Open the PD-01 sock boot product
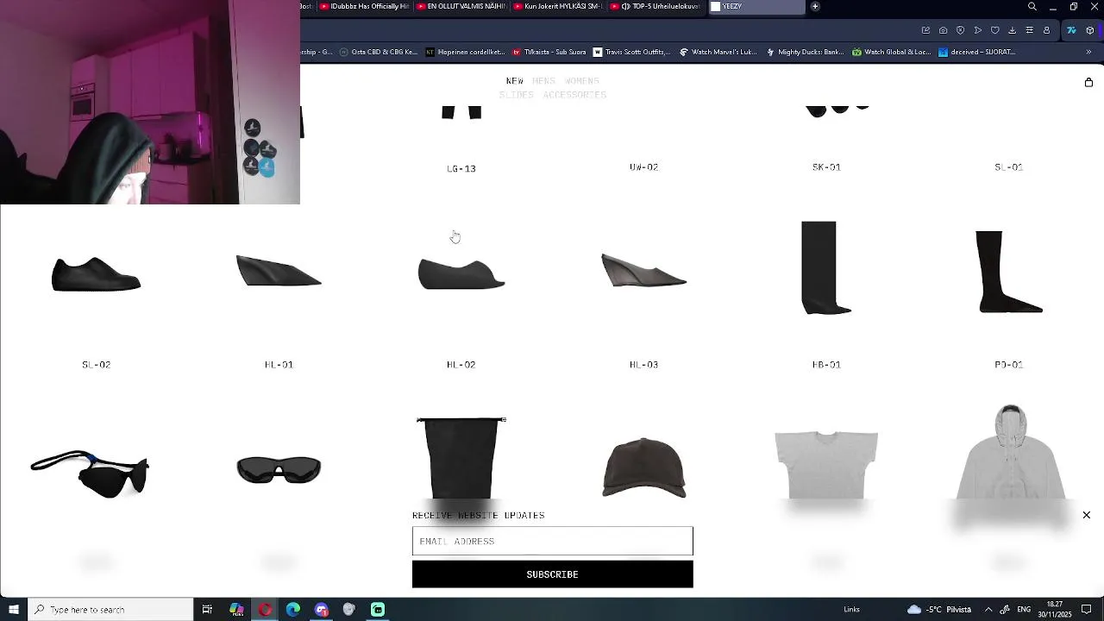The width and height of the screenshot is (1104, 621). [1009, 272]
